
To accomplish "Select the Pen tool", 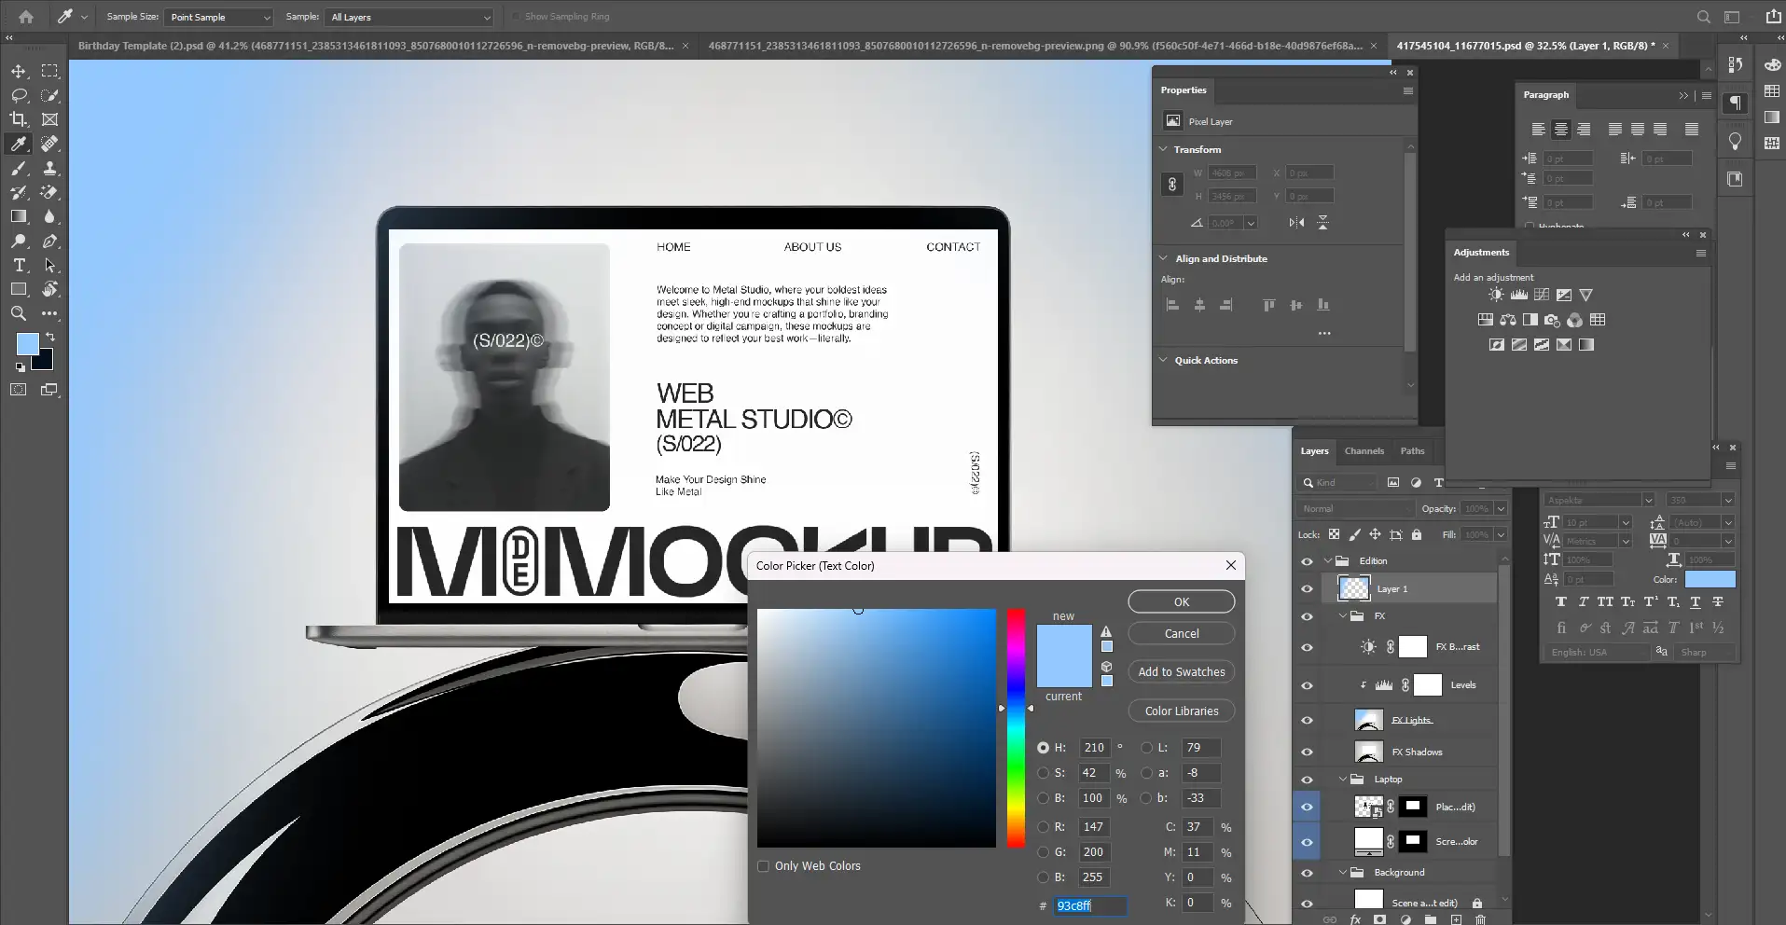I will click(50, 241).
